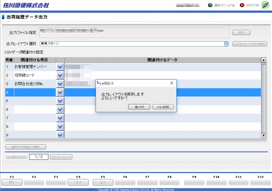Click the 出力ファイル指定 csv path field

point(134,32)
